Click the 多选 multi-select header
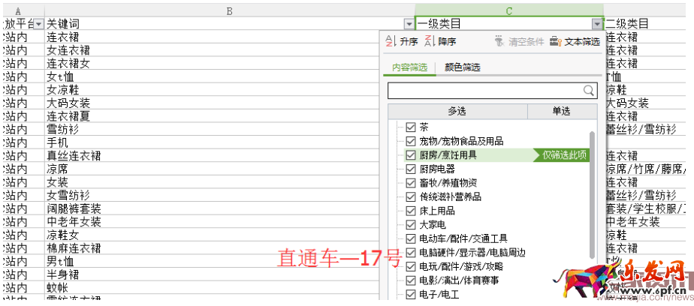The image size is (694, 306). point(457,111)
